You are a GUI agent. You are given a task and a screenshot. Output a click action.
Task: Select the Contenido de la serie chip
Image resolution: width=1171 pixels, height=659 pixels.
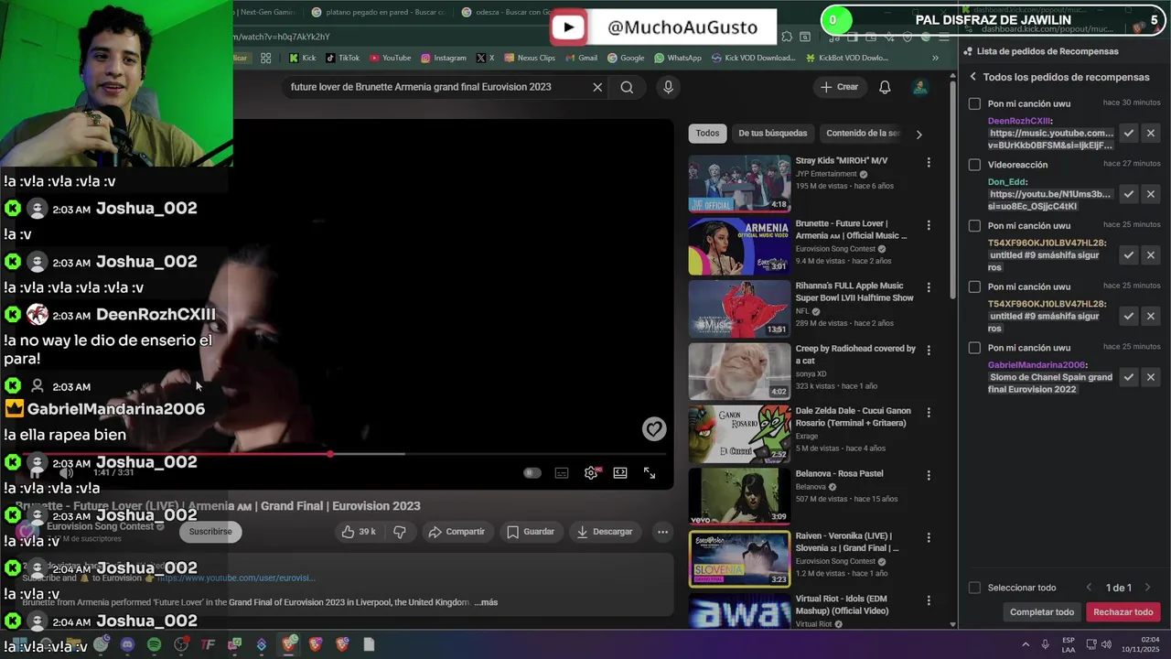(x=862, y=133)
